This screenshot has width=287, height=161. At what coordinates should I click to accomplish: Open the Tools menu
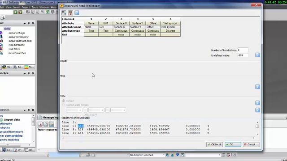35,8
